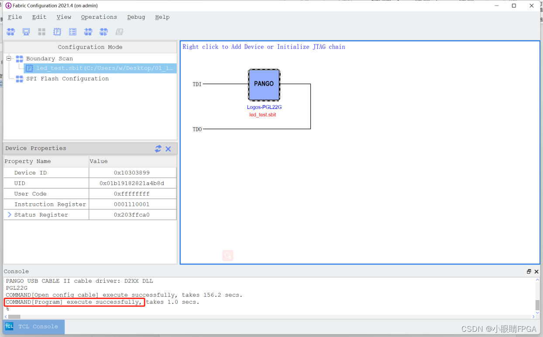Click the PGL22G console output line

coord(17,288)
